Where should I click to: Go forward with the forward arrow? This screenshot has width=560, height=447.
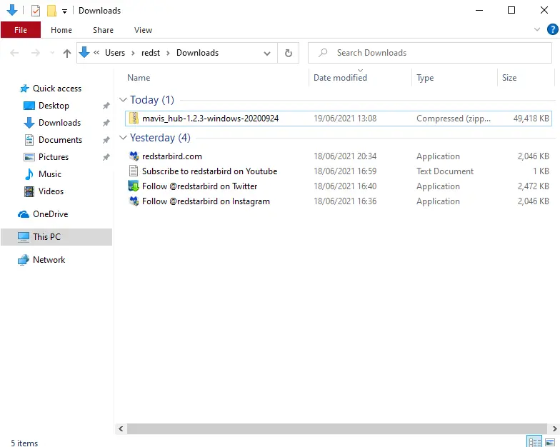click(x=36, y=53)
